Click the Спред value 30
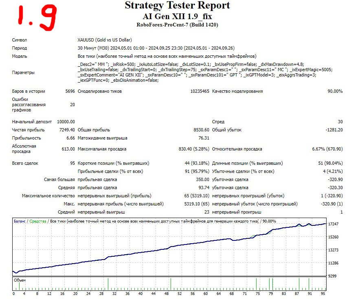Viewport: 349px width, 299px height. (x=340, y=122)
